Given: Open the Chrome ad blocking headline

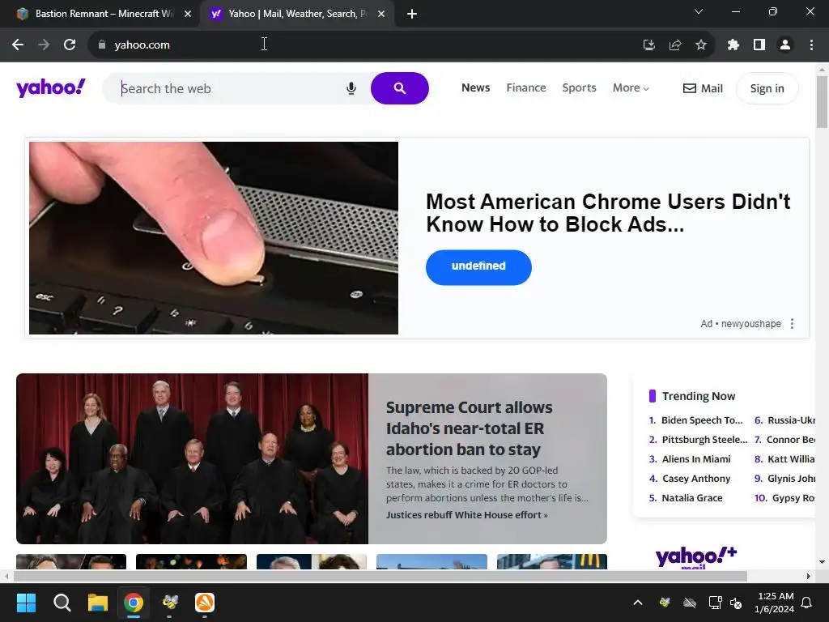Looking at the screenshot, I should click(x=608, y=213).
